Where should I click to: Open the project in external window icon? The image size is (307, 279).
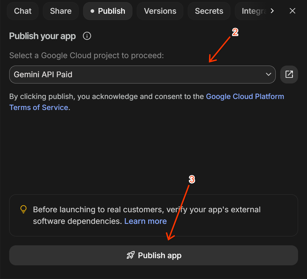[289, 74]
